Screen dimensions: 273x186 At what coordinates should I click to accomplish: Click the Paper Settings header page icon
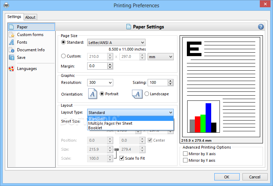coord(129,27)
